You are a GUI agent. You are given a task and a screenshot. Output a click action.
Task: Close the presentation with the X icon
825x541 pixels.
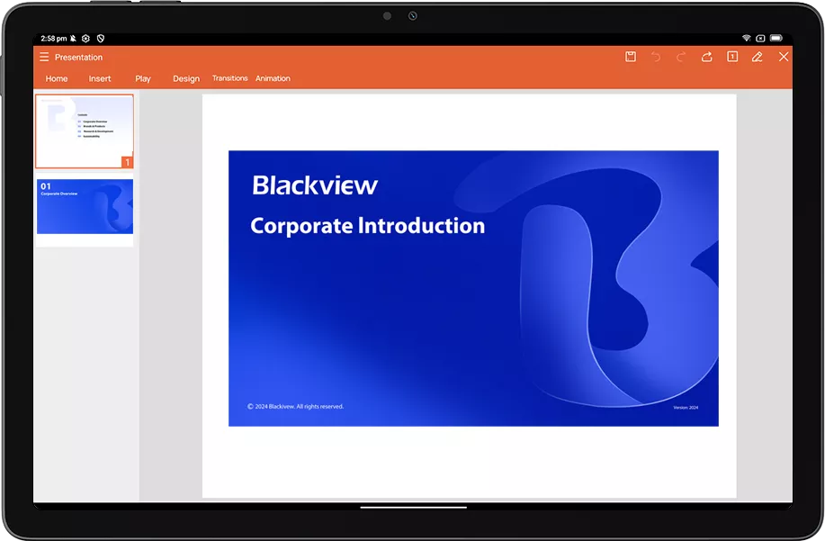click(x=784, y=57)
